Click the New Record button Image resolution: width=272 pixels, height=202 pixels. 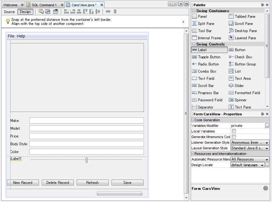[23, 183]
